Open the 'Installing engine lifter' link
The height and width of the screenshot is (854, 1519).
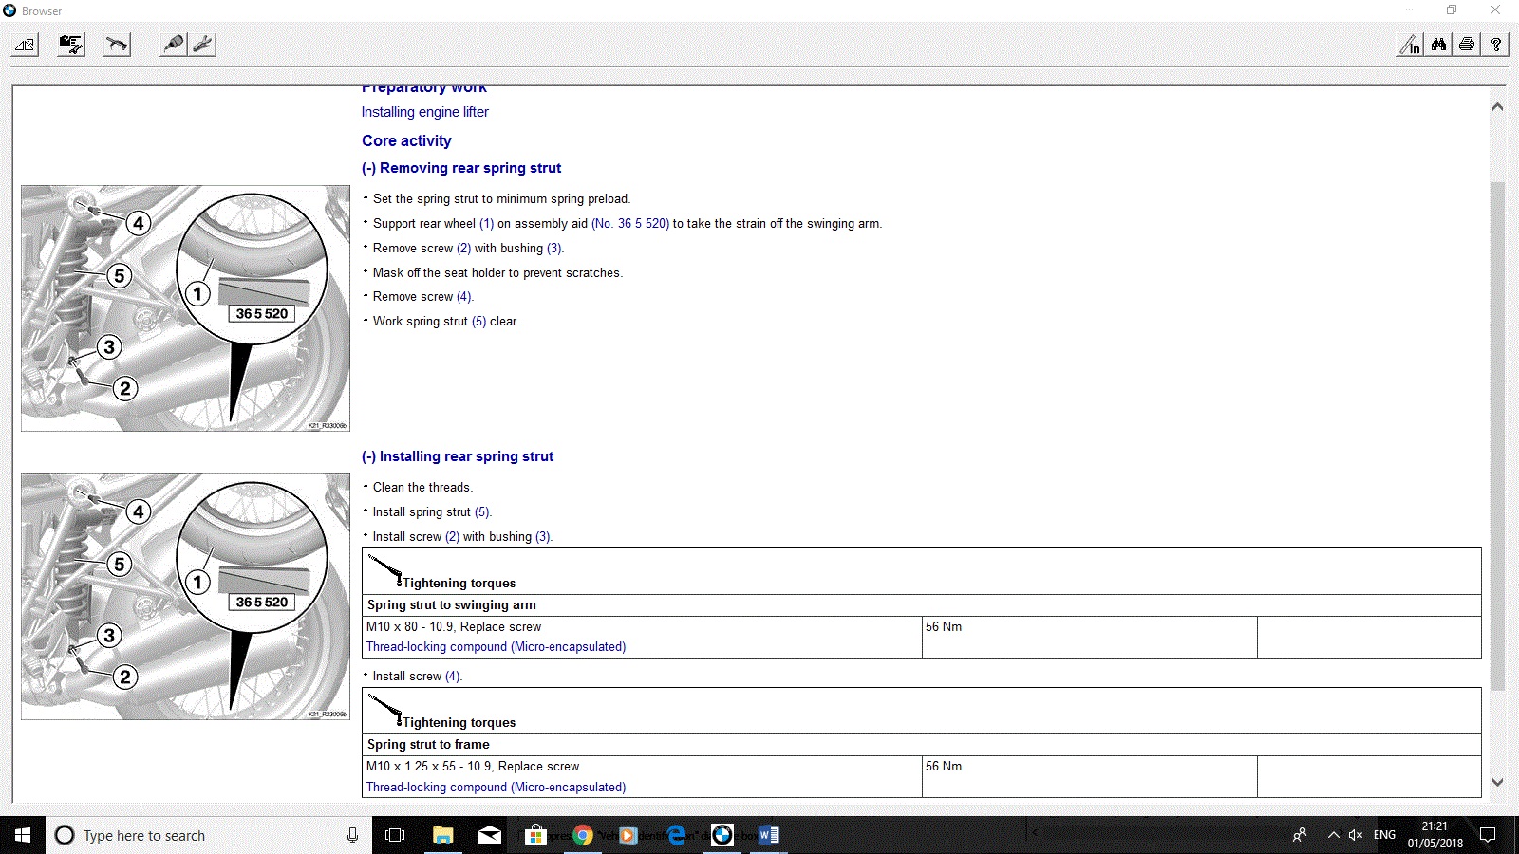425,112
